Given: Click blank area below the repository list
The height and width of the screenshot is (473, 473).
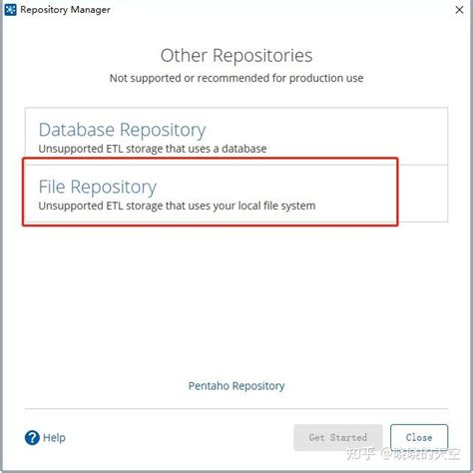Looking at the screenshot, I should [236, 299].
